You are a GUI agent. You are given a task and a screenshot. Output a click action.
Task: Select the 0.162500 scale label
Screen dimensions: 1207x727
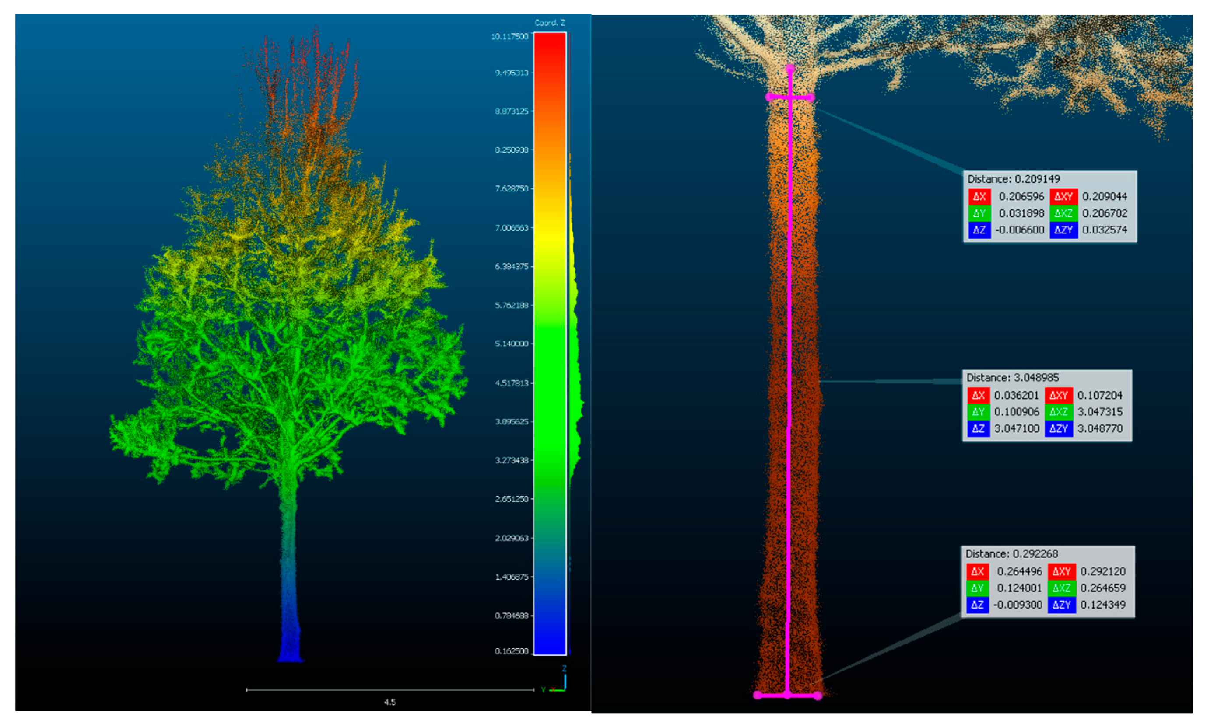[x=512, y=651]
